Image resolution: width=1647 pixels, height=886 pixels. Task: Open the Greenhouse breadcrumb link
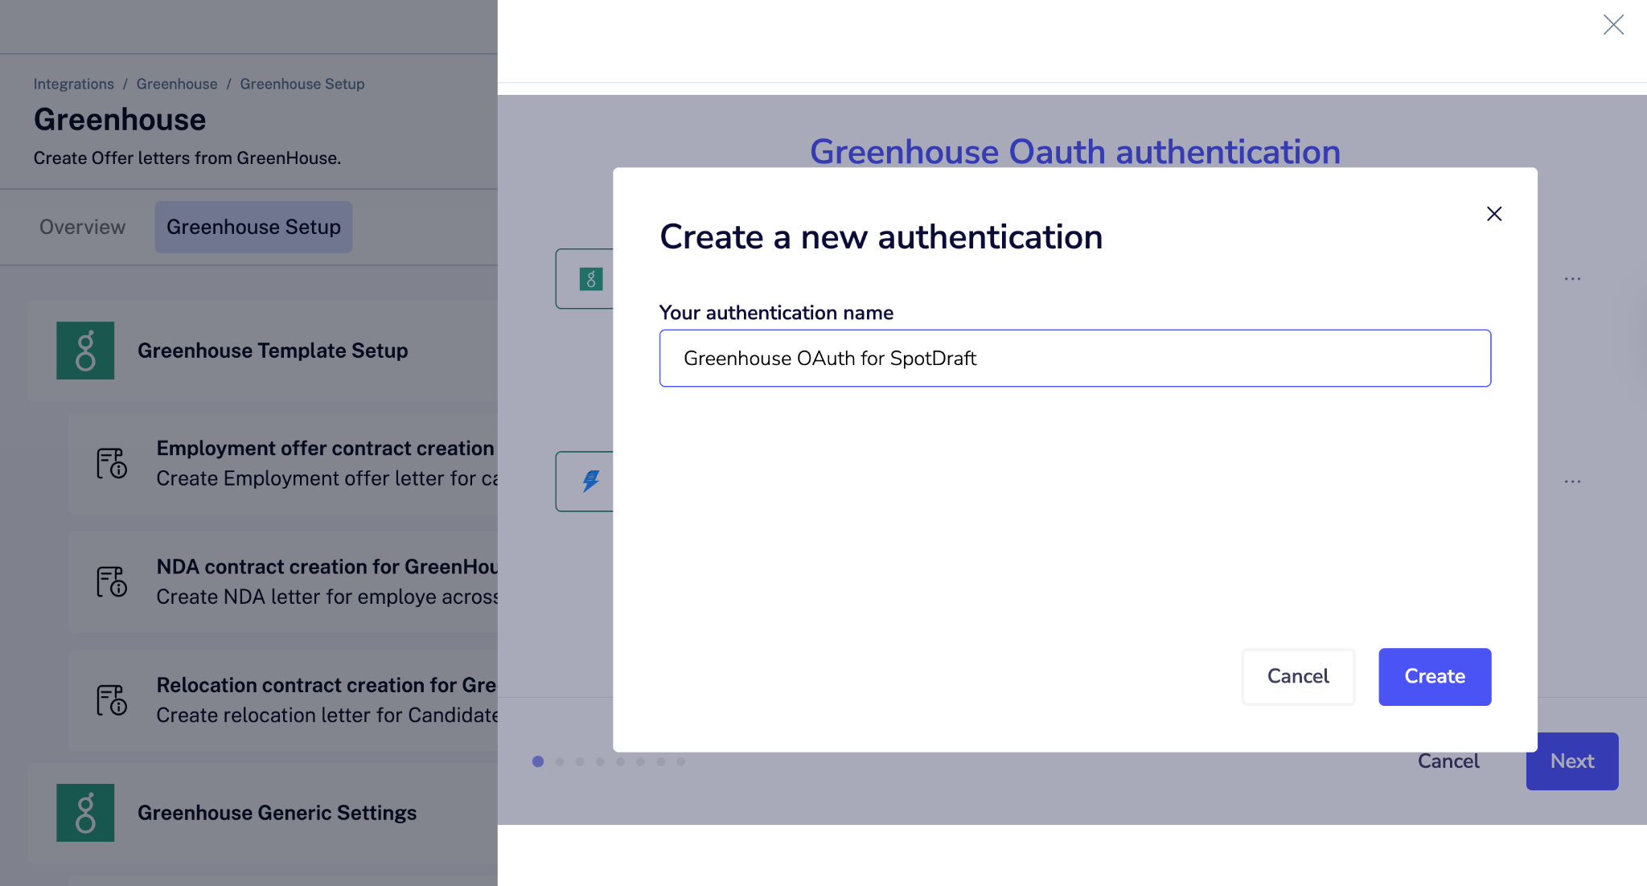pyautogui.click(x=177, y=84)
